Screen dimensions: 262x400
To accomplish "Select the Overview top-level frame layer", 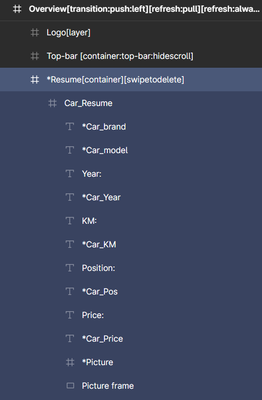I will pos(131,9).
